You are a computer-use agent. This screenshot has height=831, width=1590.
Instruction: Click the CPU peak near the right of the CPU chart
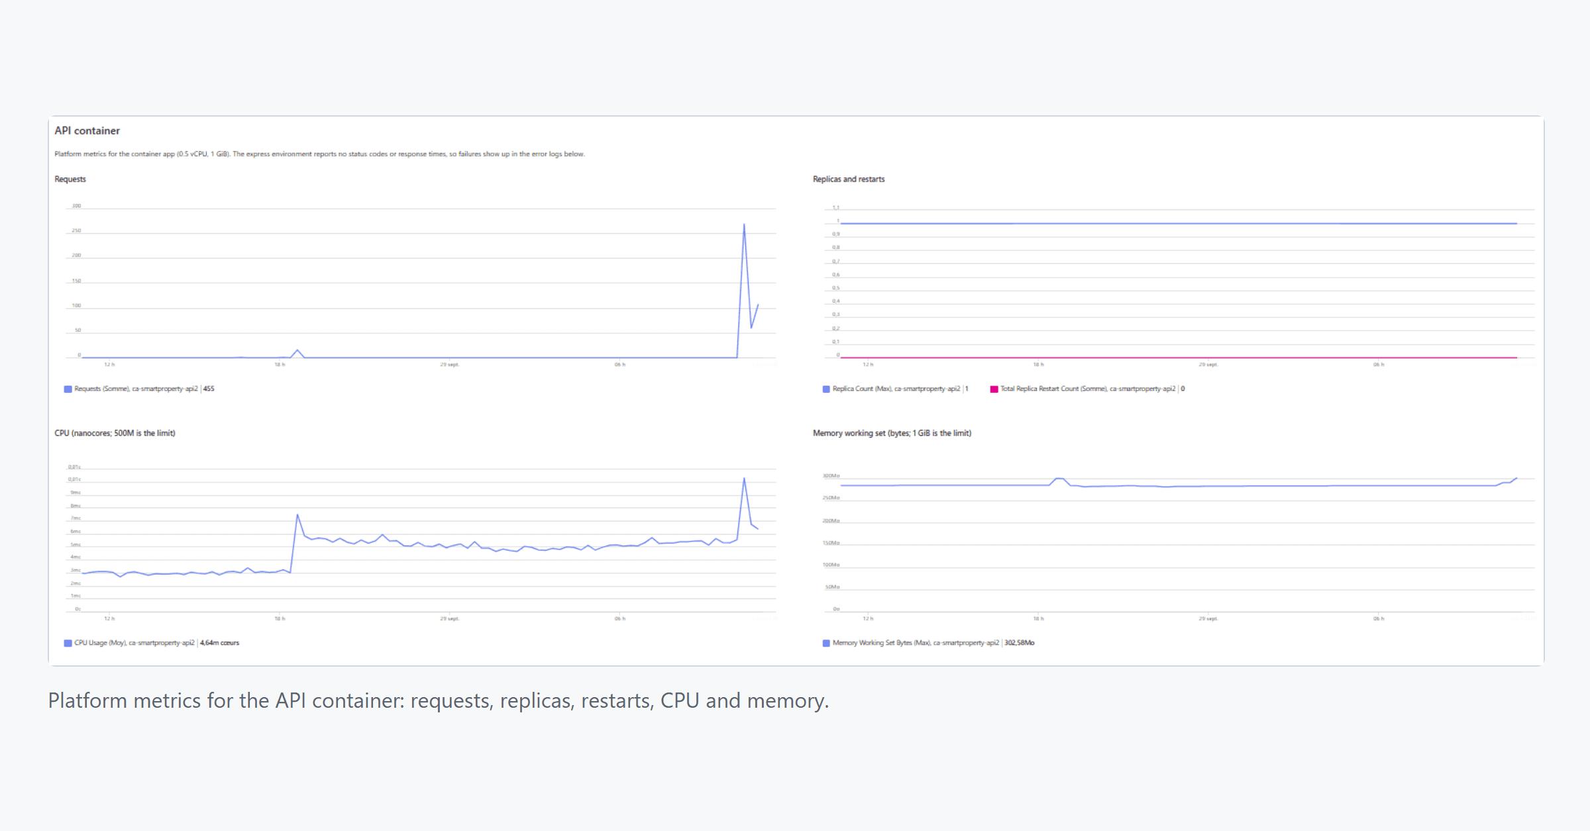point(744,478)
